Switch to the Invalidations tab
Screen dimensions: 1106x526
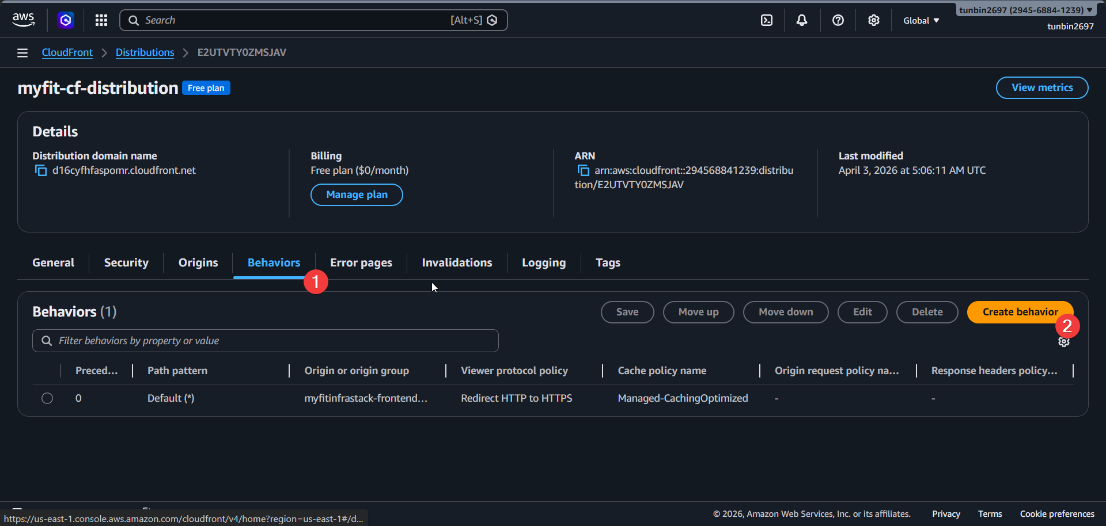[456, 262]
